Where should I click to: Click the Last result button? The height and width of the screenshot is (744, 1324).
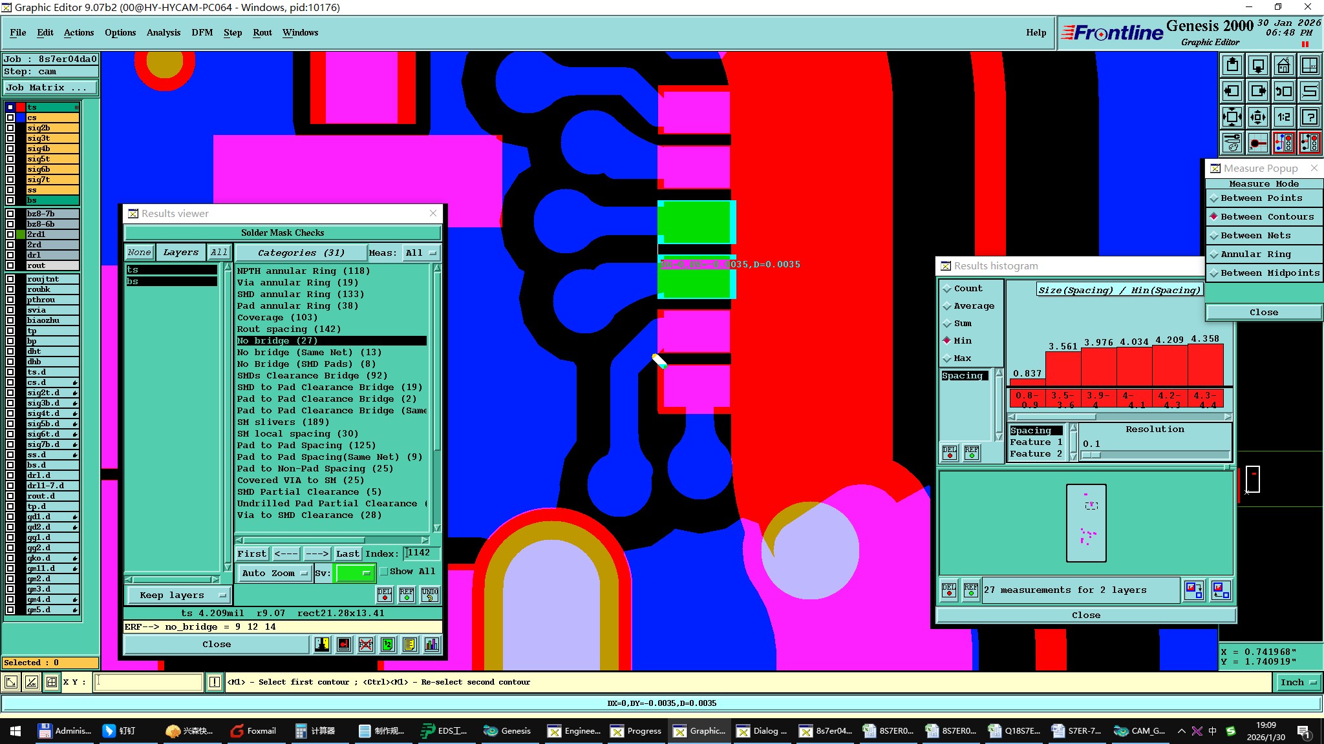tap(347, 553)
